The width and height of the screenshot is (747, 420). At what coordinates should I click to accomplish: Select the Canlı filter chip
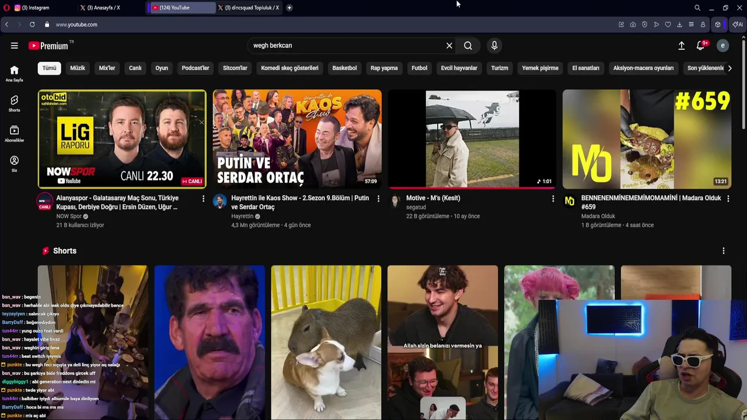135,68
